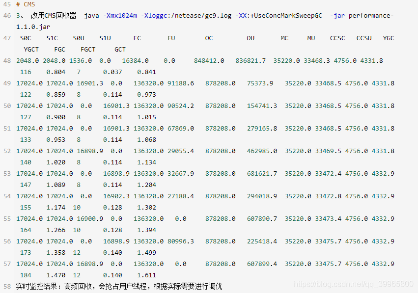Image resolution: width=418 pixels, height=293 pixels.
Task: Click the OC column header
Action: (x=209, y=38)
